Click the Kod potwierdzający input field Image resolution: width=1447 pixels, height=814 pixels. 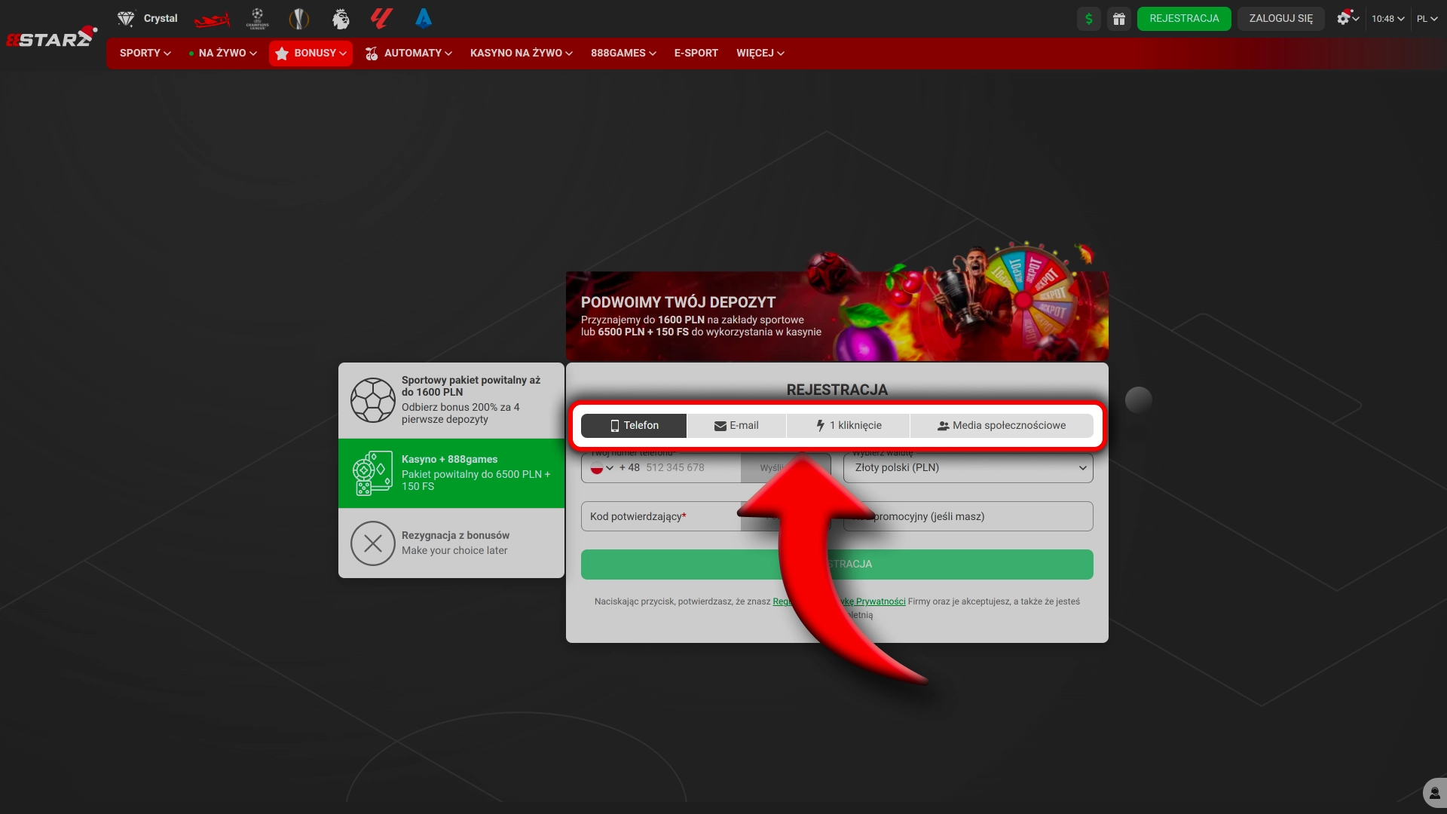659,517
